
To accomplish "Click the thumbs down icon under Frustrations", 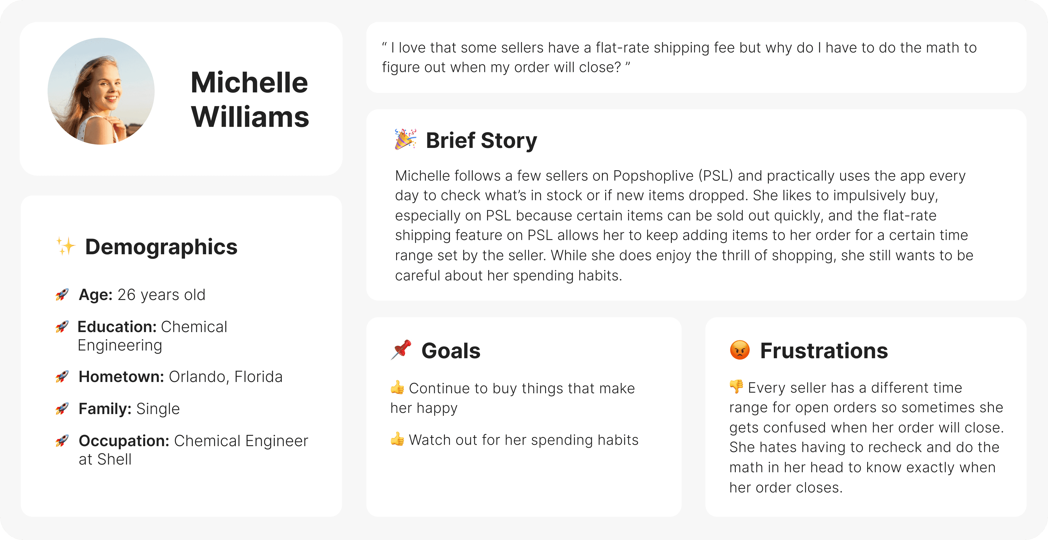I will [736, 387].
